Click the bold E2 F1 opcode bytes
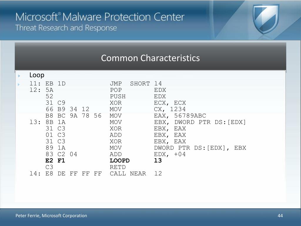The image size is (301, 226). point(55,161)
